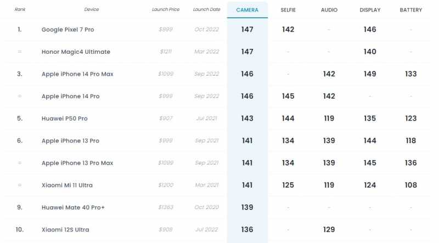This screenshot has width=439, height=243.
Task: Click the Rank column header
Action: click(20, 9)
